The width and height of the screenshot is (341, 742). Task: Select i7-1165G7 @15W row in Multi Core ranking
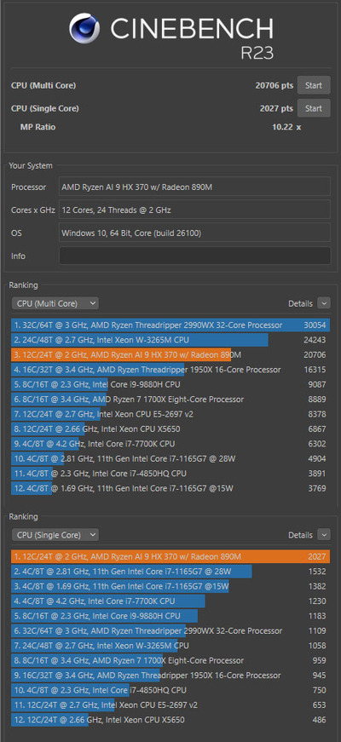[170, 488]
